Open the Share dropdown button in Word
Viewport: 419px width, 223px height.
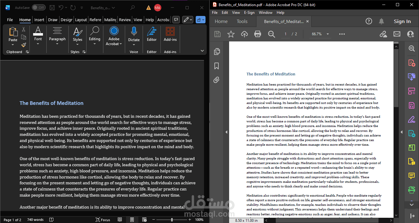tap(200, 20)
